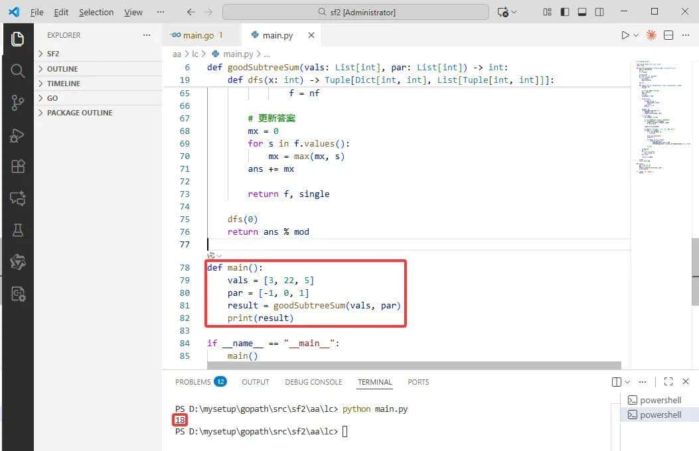Expand the SF2 folder section
Screen dimensions: 699x451
pos(53,54)
